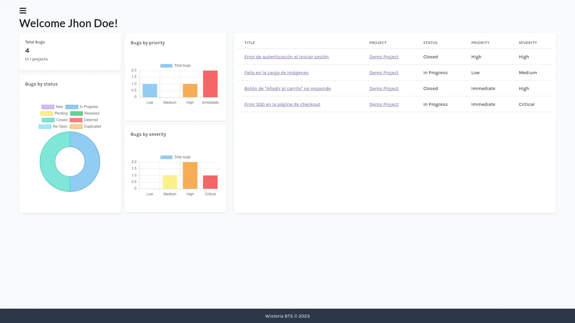
Task: Open the hamburger menu icon
Action: (23, 11)
